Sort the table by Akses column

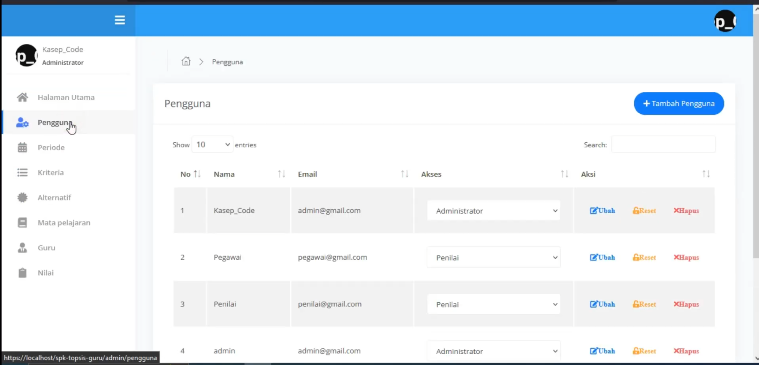[565, 174]
